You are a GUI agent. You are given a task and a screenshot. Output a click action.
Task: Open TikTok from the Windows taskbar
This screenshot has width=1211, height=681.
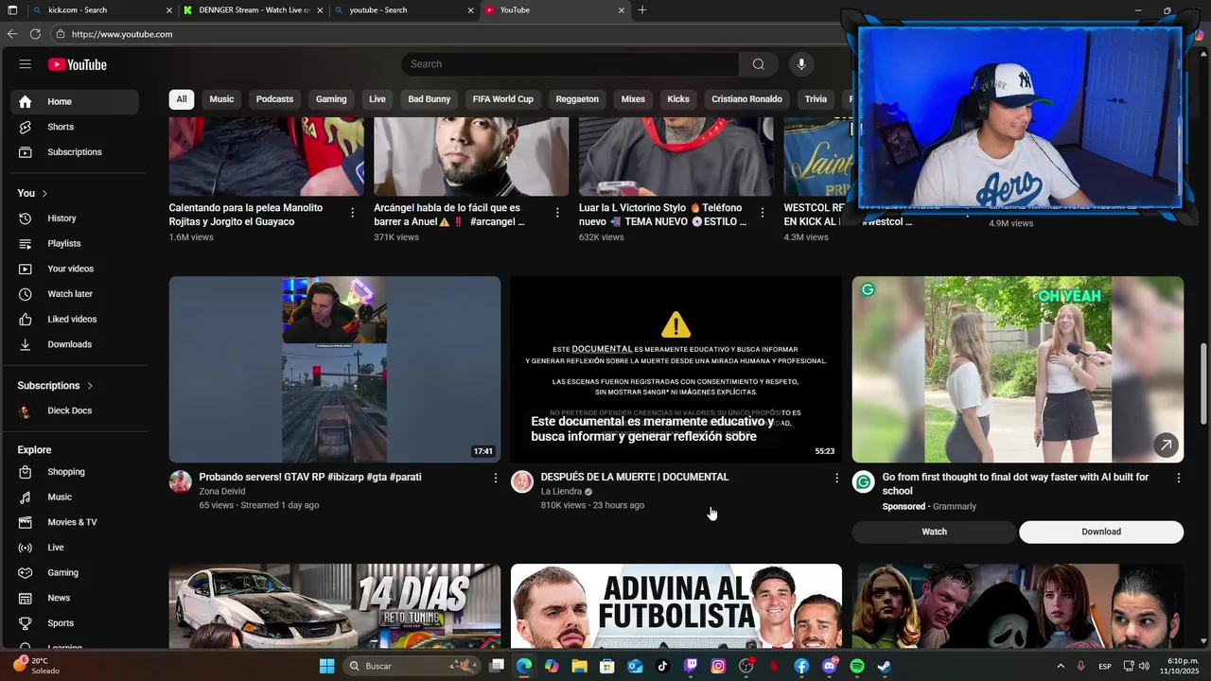(x=663, y=666)
